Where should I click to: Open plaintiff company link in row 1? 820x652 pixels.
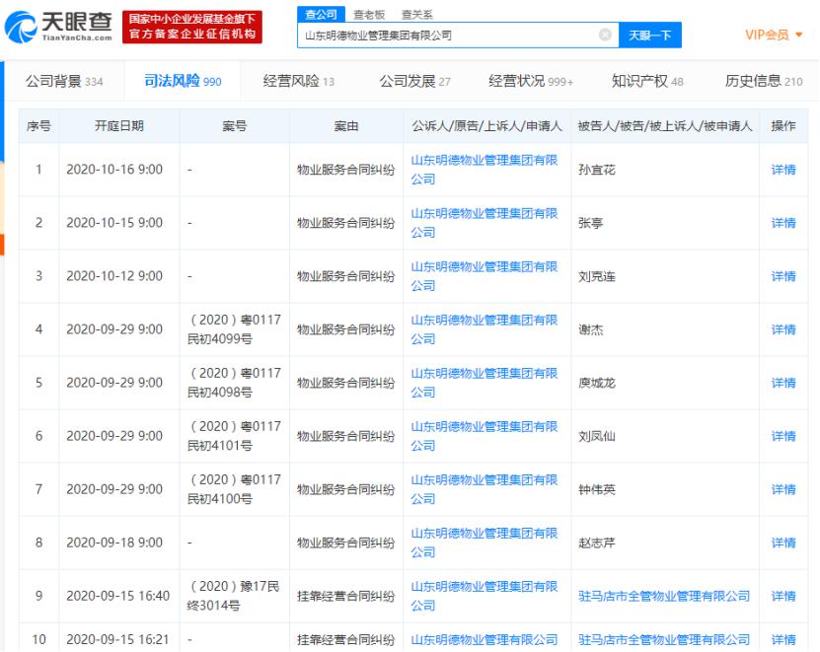tap(485, 170)
